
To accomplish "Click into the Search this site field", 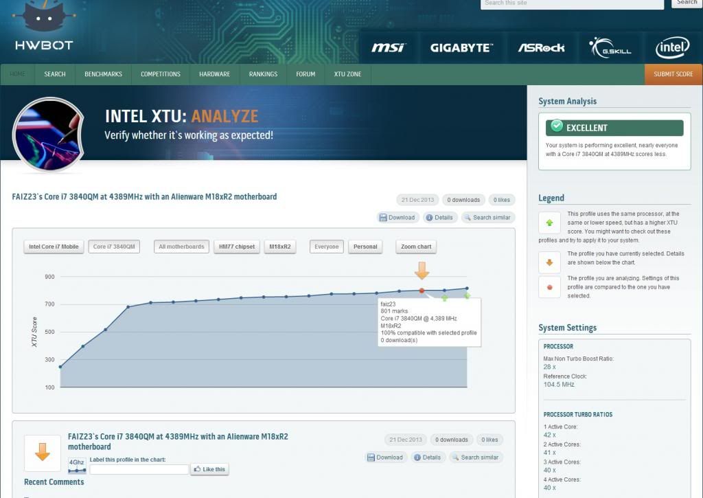I will tap(572, 3).
